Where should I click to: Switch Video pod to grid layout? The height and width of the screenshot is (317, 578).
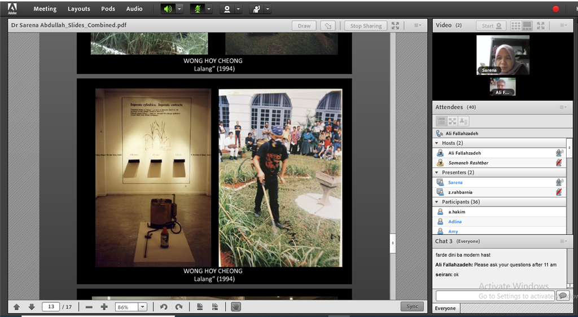(516, 26)
